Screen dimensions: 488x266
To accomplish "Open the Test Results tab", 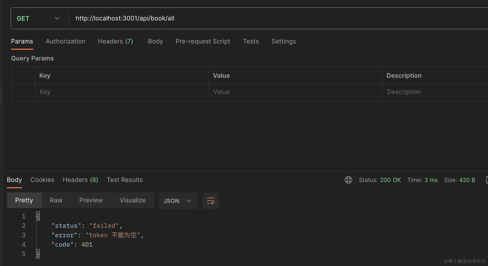I will tap(125, 180).
